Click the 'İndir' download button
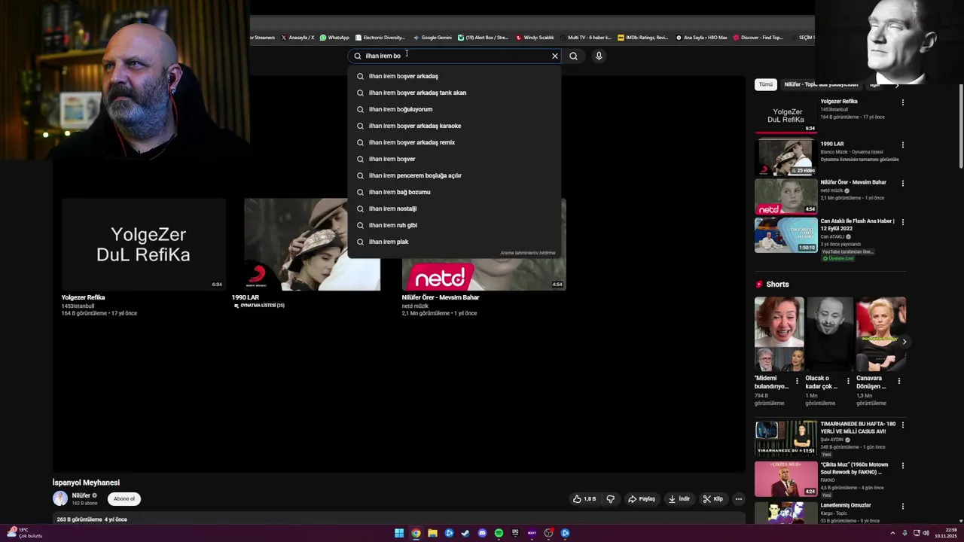The width and height of the screenshot is (964, 542). [x=679, y=499]
